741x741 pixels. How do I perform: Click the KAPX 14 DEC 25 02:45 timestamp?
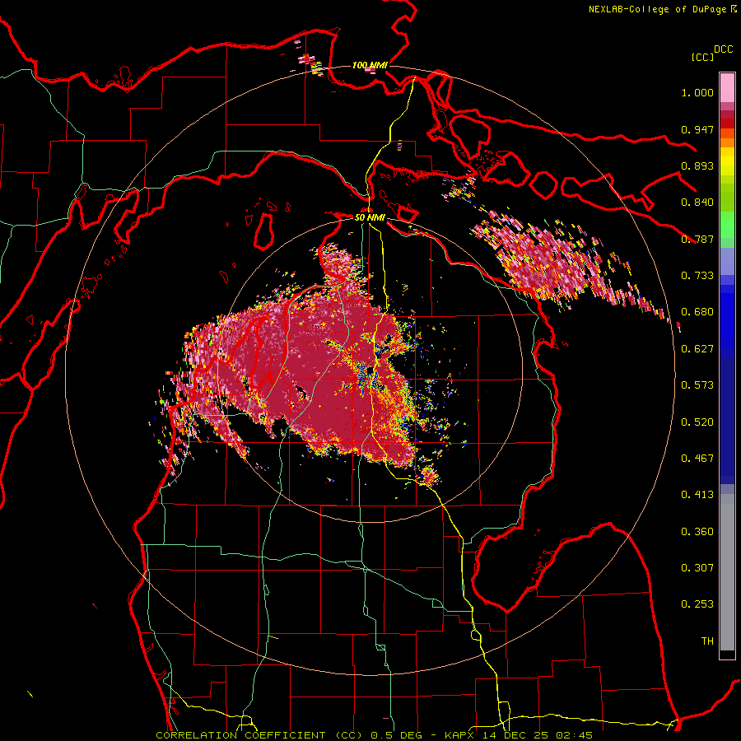click(x=519, y=735)
